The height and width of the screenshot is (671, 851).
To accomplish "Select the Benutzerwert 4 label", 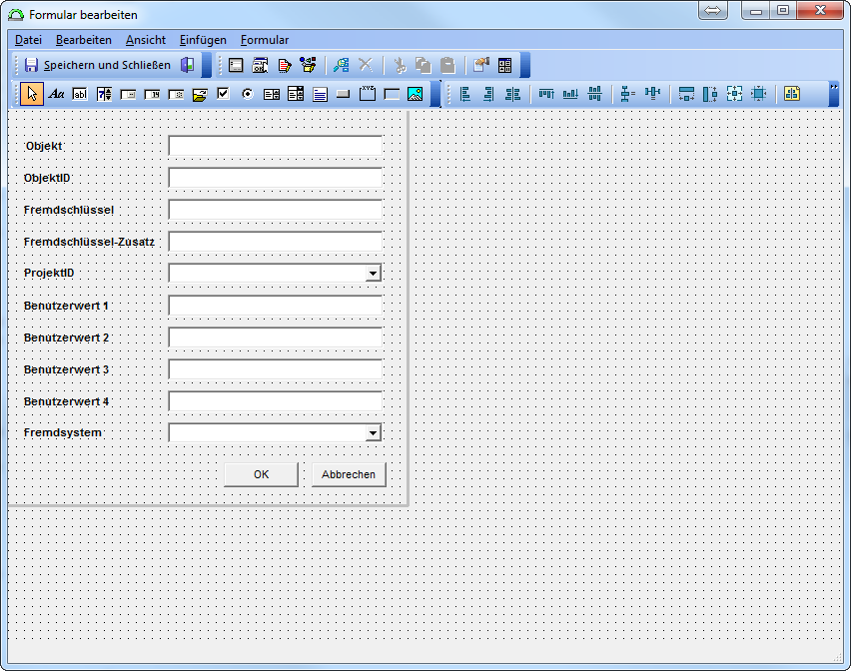I will 66,401.
